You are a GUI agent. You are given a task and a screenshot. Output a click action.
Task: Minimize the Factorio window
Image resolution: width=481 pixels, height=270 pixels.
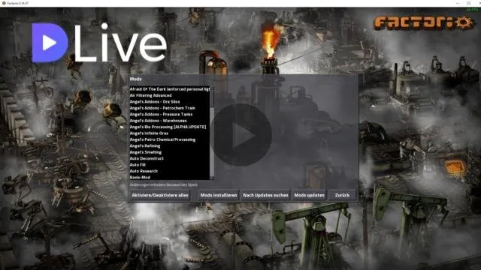coord(458,3)
